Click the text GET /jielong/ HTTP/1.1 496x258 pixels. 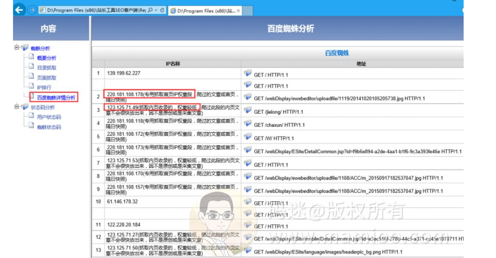click(x=279, y=112)
